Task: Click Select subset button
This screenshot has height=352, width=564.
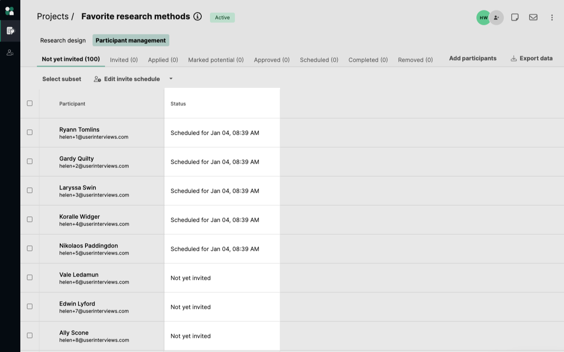Action: point(62,79)
